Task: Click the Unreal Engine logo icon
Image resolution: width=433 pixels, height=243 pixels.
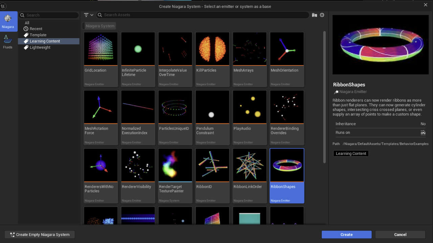Action: [4, 6]
